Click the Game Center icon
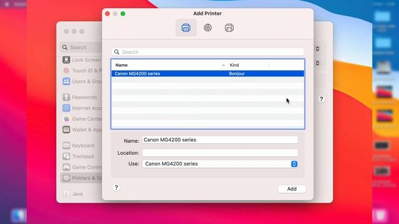399x224 pixels. point(66,119)
